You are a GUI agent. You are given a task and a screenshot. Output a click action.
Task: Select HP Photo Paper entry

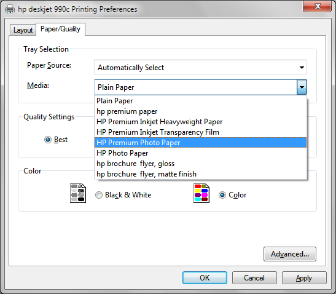coord(200,153)
